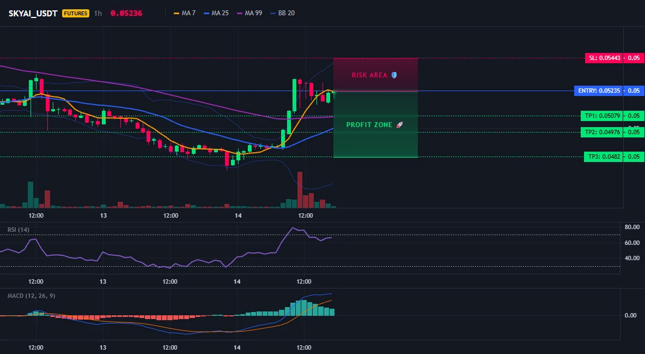Click date 13 on the main chart axis
The image size is (645, 354).
click(x=104, y=215)
